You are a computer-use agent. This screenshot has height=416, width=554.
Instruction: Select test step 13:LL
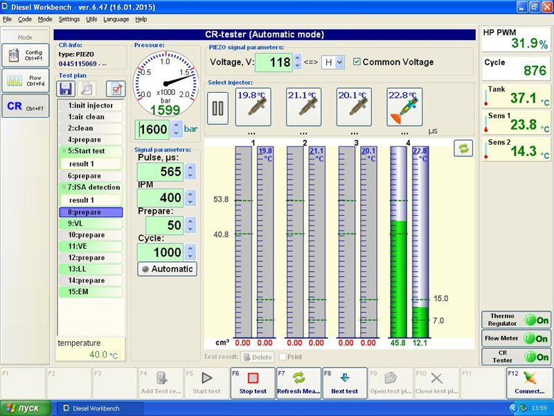point(91,269)
